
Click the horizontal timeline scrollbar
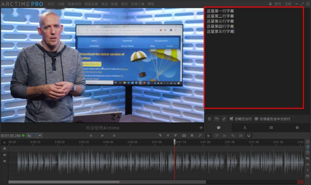[107, 182]
